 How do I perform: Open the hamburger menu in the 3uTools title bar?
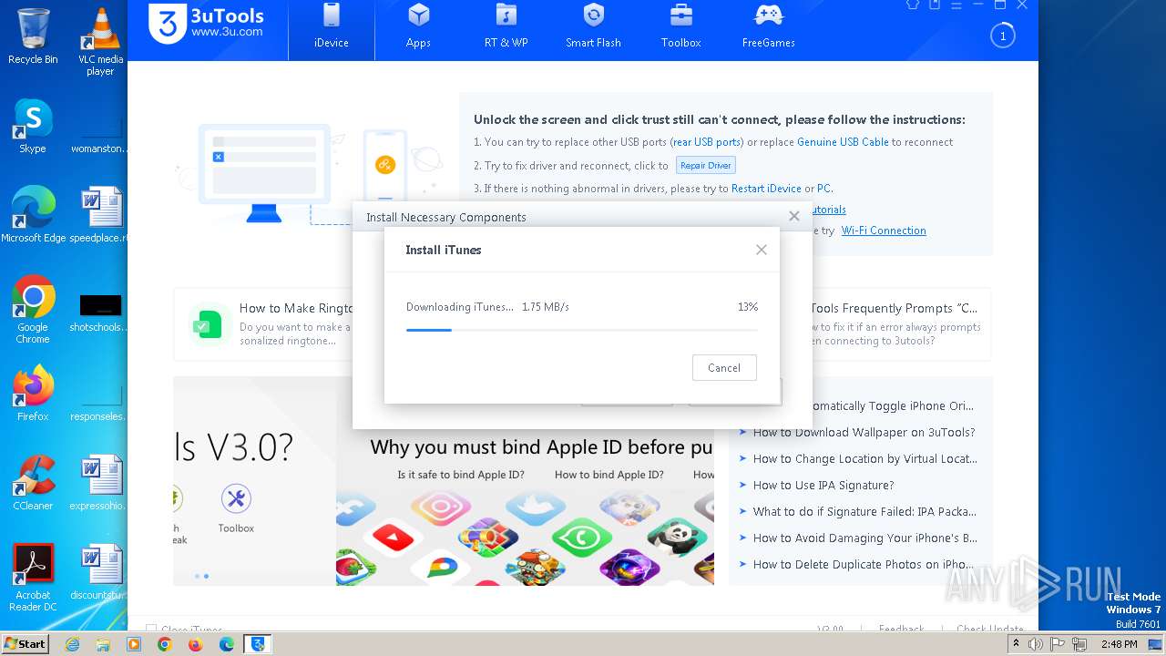pyautogui.click(x=956, y=5)
